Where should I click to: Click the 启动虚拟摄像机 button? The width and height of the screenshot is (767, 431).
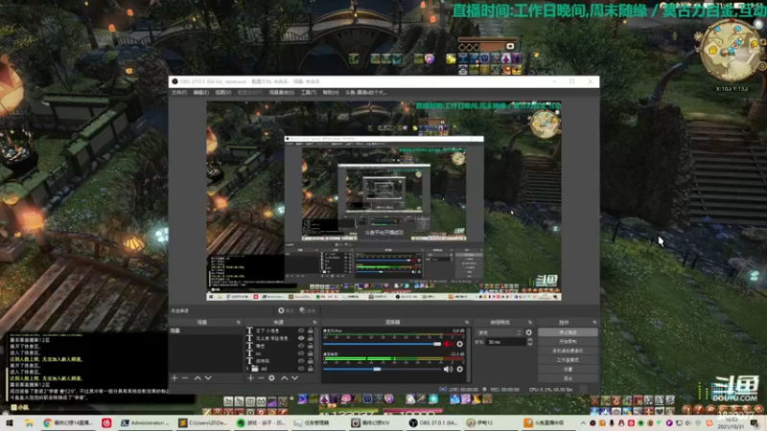point(568,351)
